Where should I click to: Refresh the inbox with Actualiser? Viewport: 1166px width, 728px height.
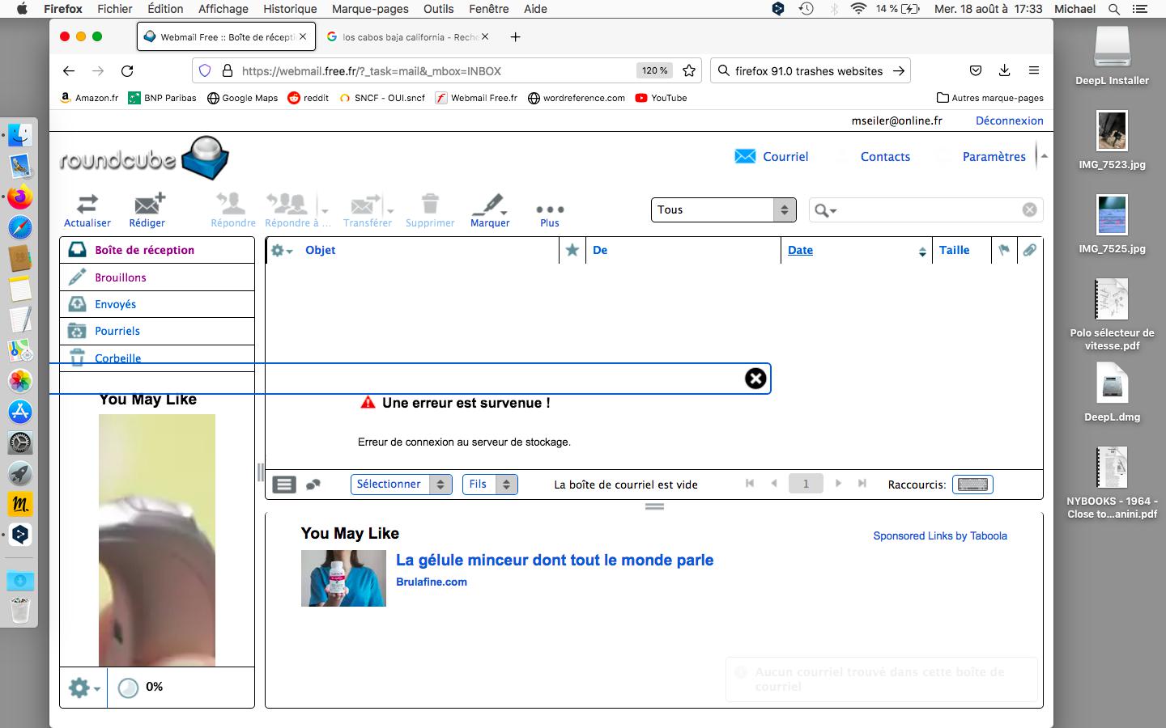[87, 210]
